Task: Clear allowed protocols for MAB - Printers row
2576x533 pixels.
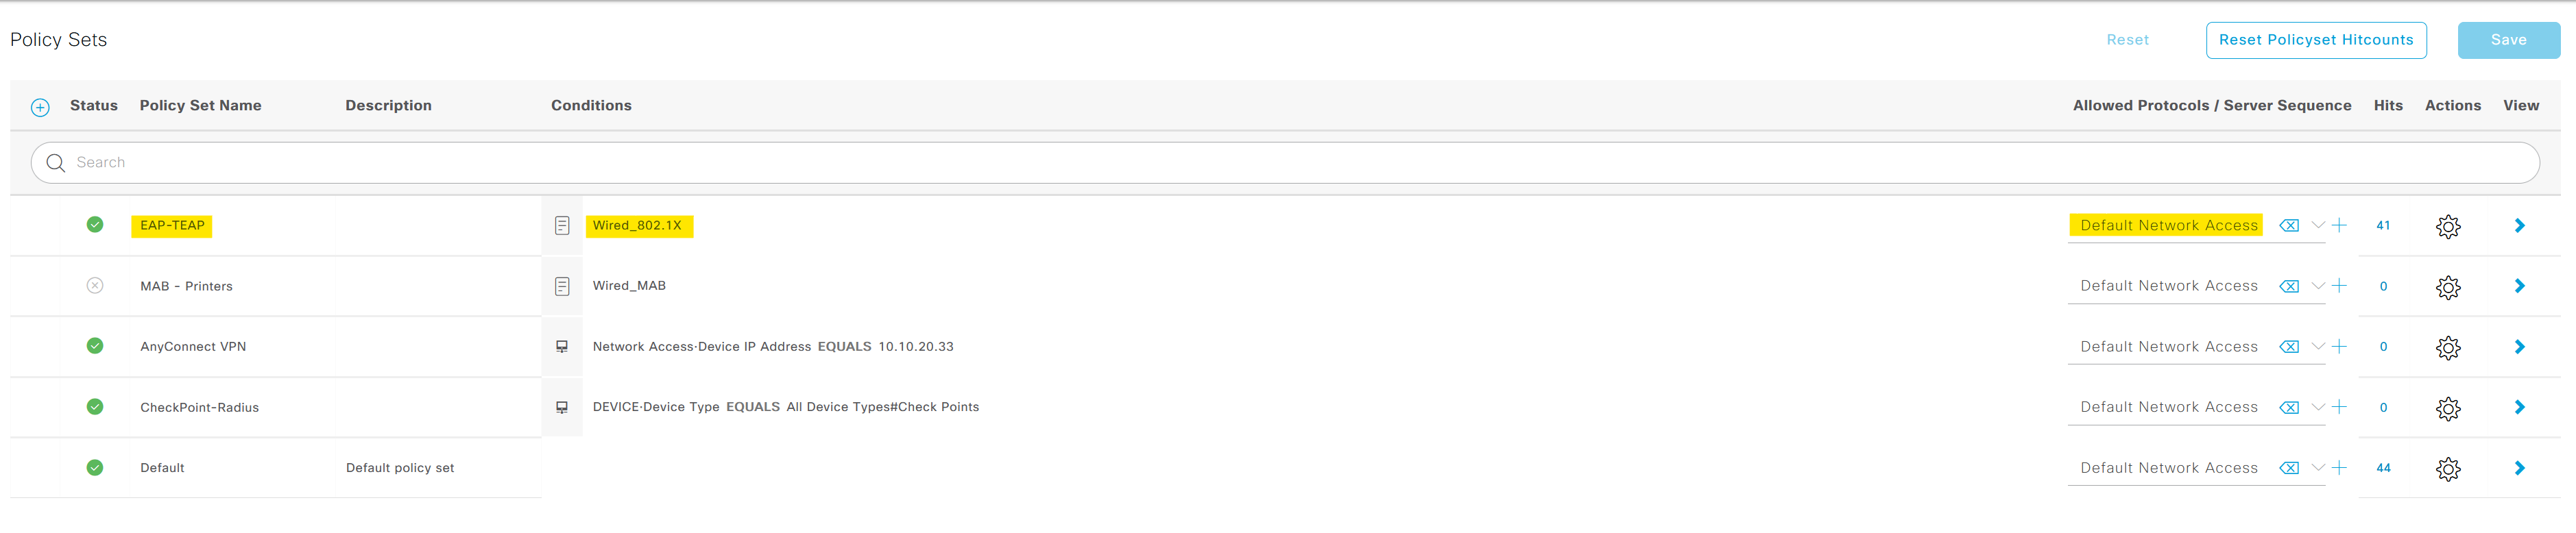Action: point(2288,286)
